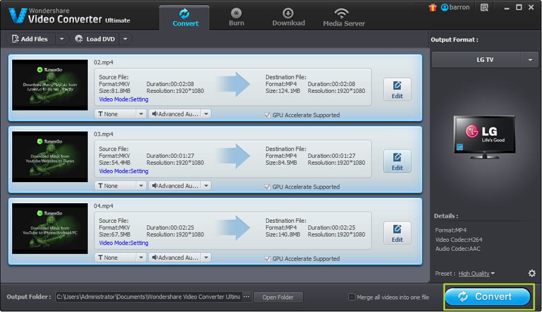This screenshot has width=542, height=312.
Task: Browse output folder with the ellipsis button
Action: click(x=247, y=297)
